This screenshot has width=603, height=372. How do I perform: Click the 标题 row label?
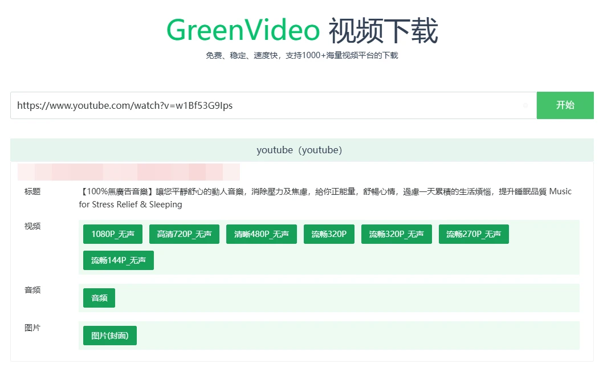coord(32,191)
